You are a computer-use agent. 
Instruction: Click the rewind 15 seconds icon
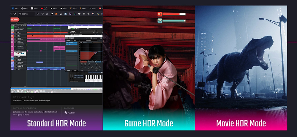[14, 91]
